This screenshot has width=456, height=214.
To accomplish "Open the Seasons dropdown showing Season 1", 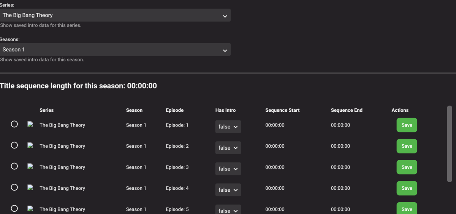I will [x=115, y=50].
